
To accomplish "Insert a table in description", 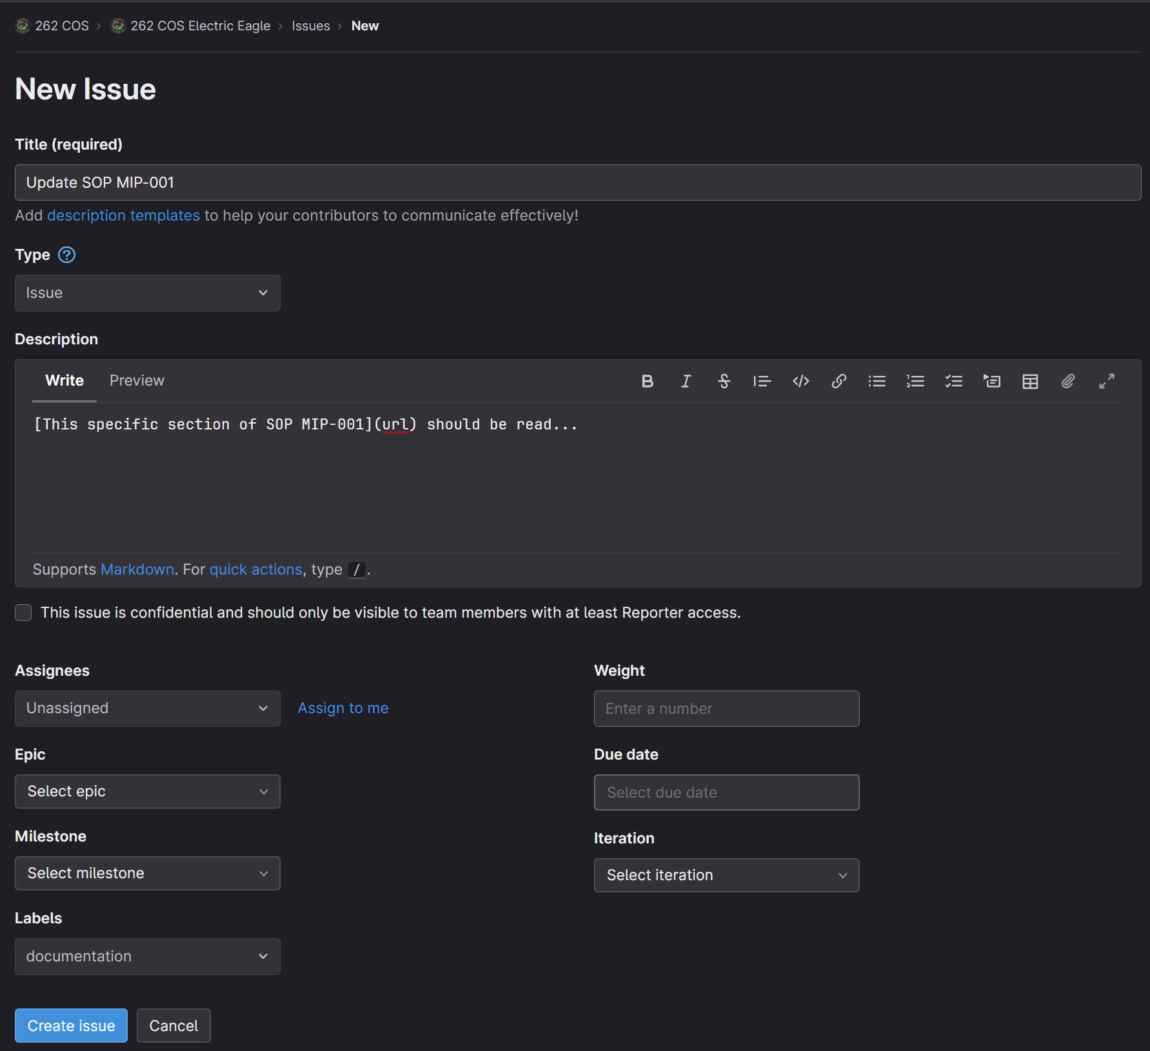I will 1031,381.
